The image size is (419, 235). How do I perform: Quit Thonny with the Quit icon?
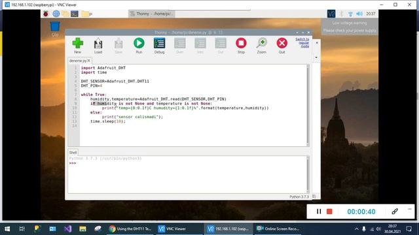pos(282,46)
